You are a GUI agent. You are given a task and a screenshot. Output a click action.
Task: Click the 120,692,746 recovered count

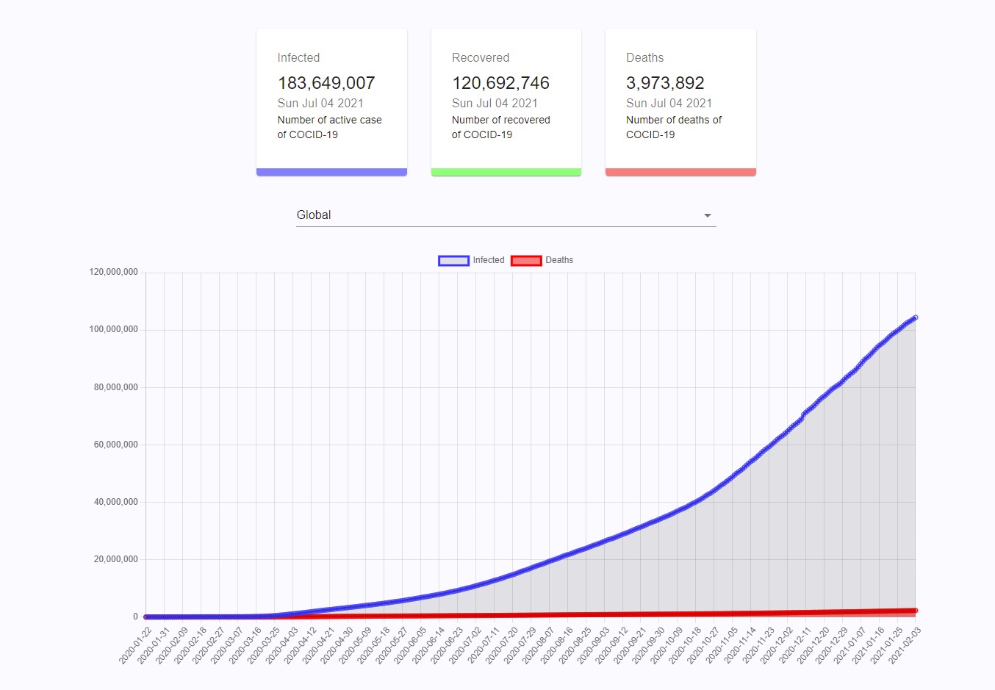click(500, 83)
